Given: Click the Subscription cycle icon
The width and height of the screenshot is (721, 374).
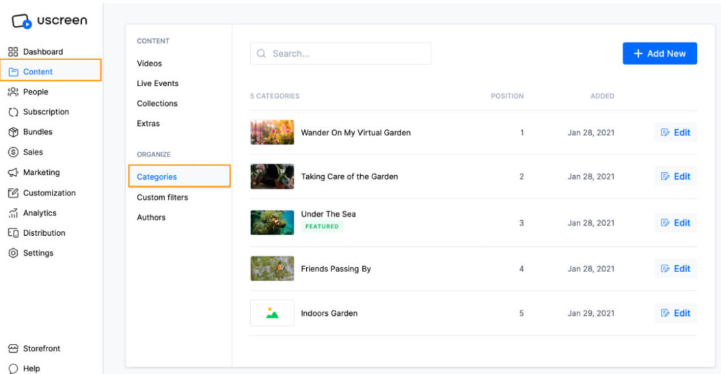Looking at the screenshot, I should pyautogui.click(x=12, y=112).
